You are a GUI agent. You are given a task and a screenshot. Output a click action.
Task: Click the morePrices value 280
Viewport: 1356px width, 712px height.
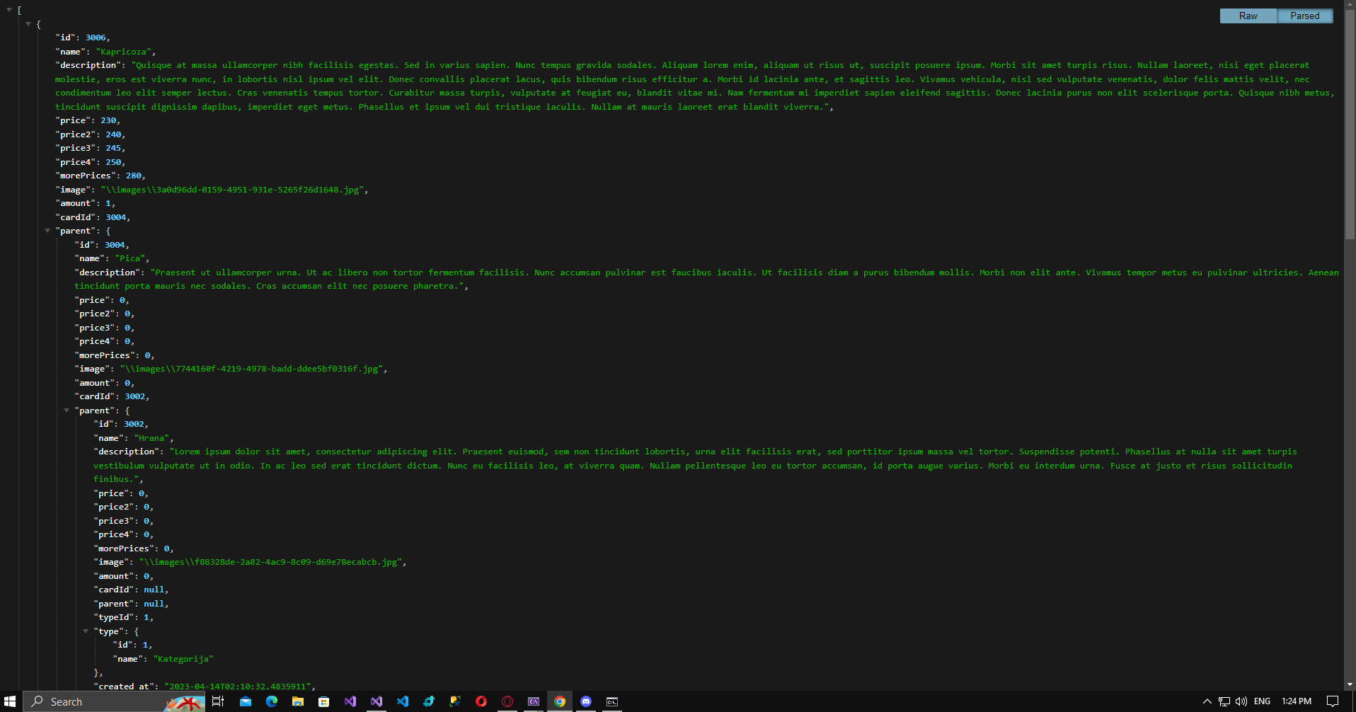pyautogui.click(x=134, y=176)
